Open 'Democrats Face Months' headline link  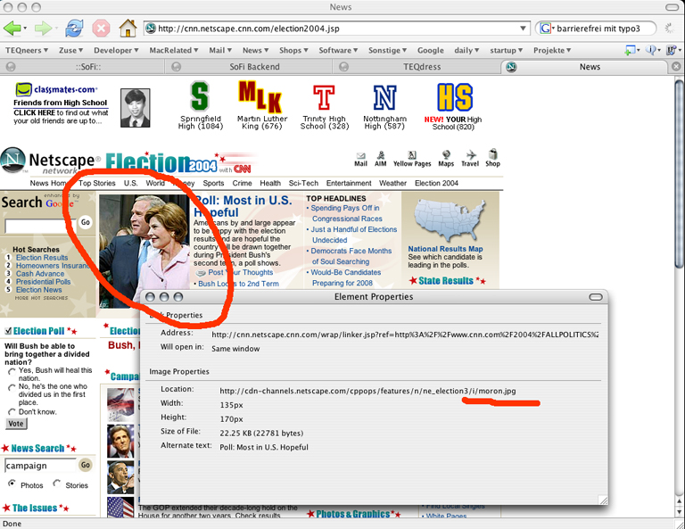click(351, 256)
